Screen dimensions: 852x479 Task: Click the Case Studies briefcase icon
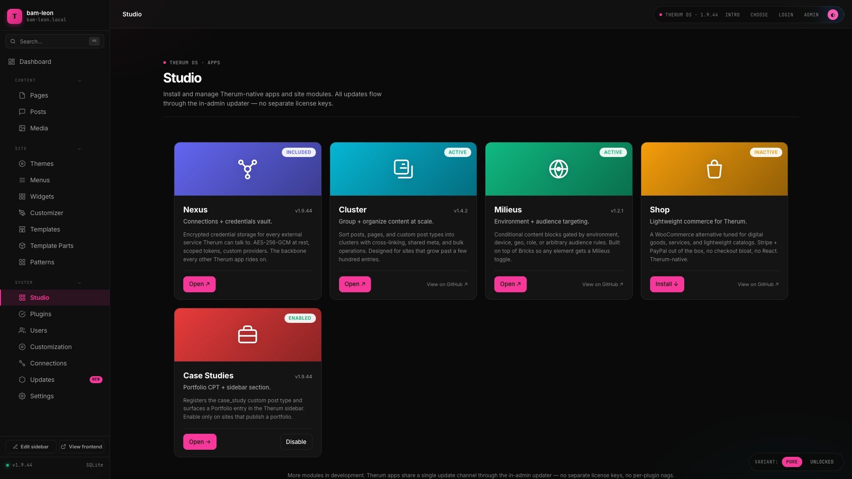(x=248, y=335)
